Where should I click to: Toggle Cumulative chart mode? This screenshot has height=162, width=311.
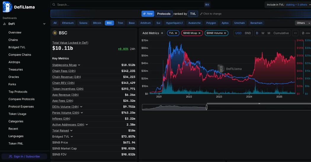[x=281, y=33]
